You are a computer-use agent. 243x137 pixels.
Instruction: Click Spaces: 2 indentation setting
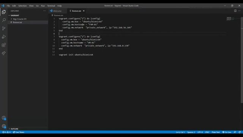(x=191, y=132)
